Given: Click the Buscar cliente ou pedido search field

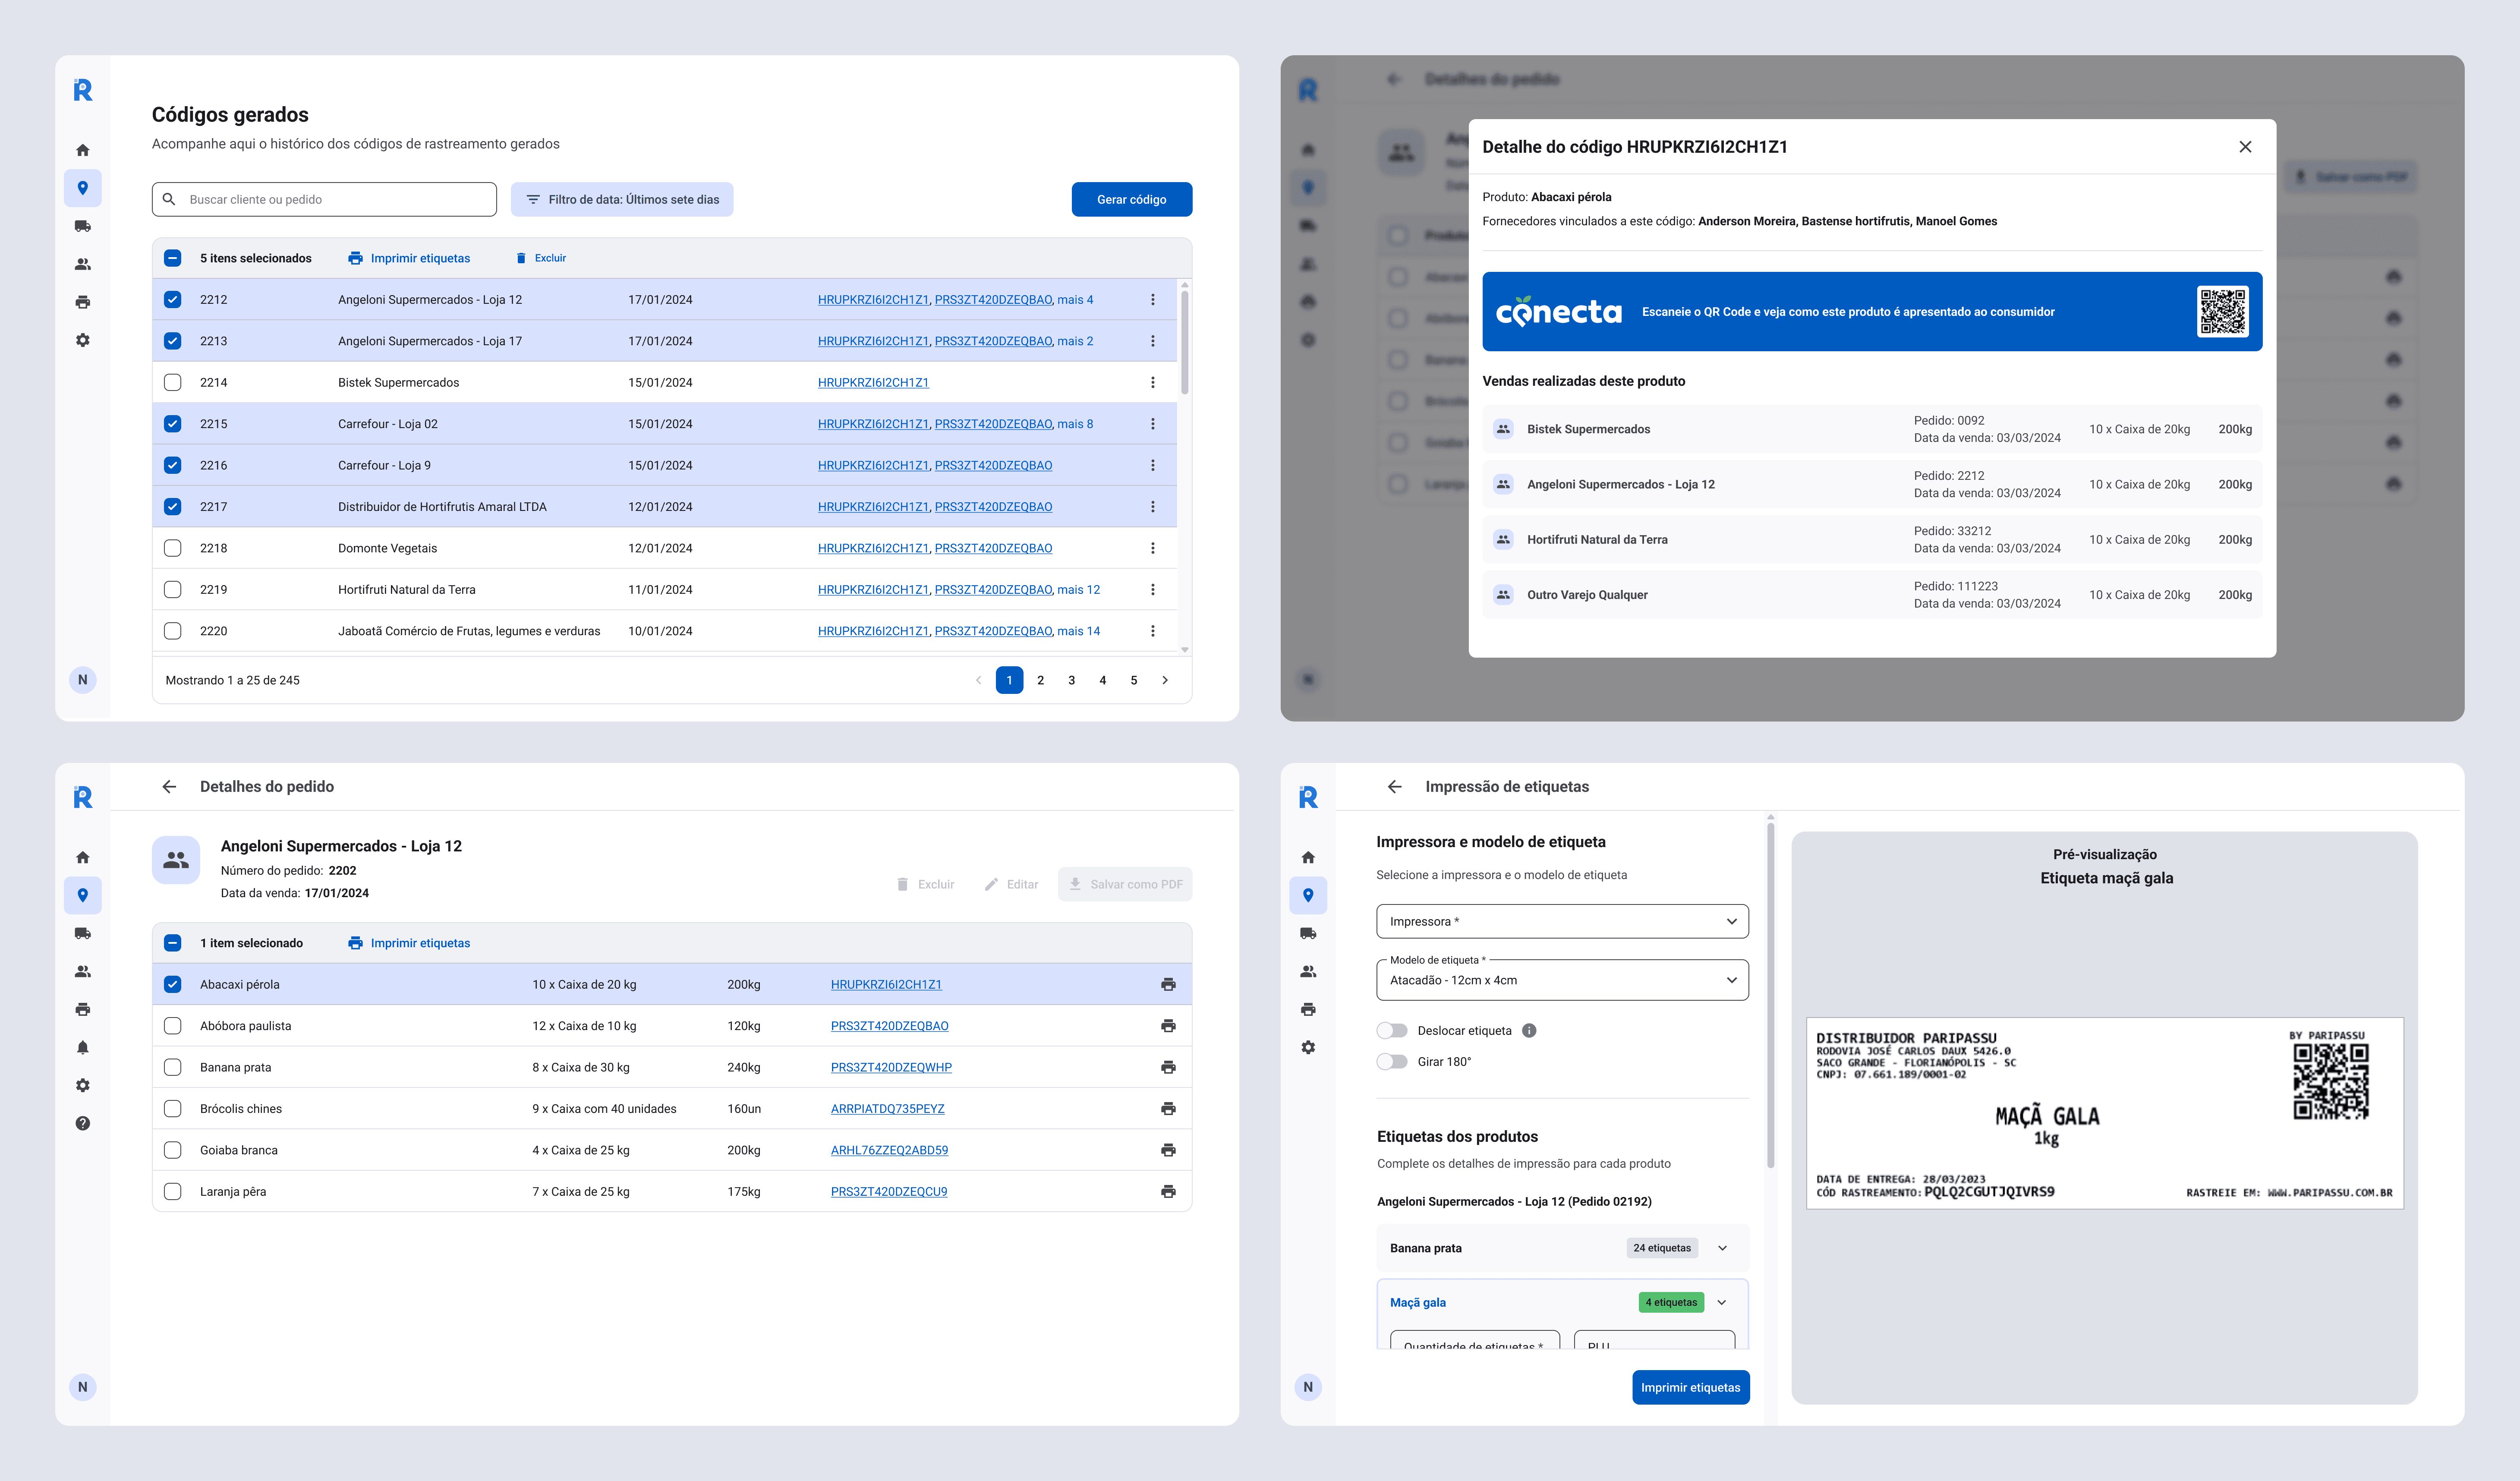Looking at the screenshot, I should [x=324, y=199].
